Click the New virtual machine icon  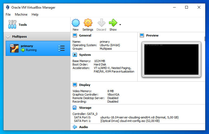coord(76,23)
